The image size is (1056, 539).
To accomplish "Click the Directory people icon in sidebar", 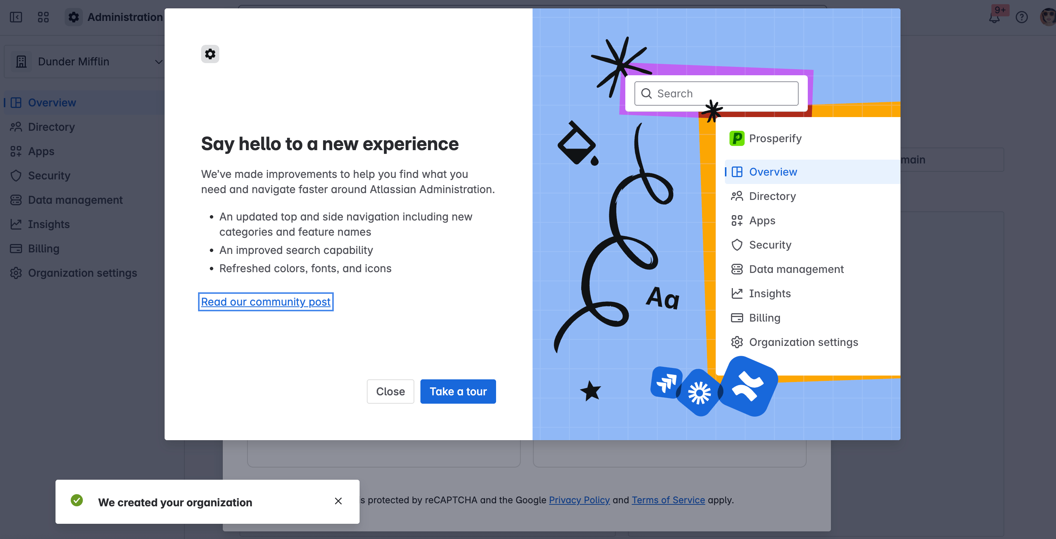I will (16, 127).
